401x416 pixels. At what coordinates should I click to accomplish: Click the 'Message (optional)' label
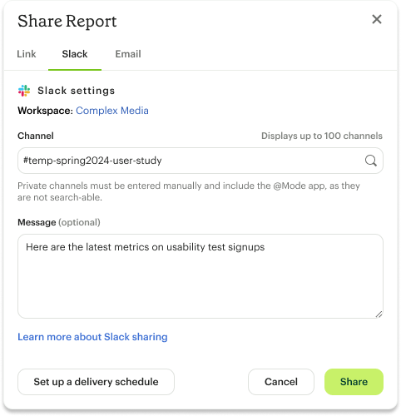(59, 222)
